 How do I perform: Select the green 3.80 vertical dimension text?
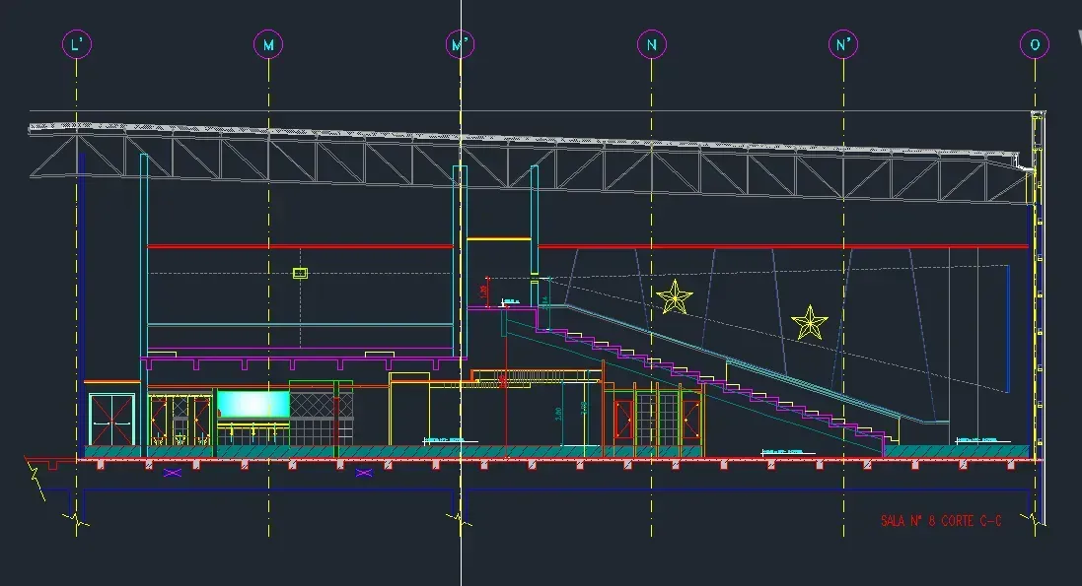pyautogui.click(x=558, y=414)
